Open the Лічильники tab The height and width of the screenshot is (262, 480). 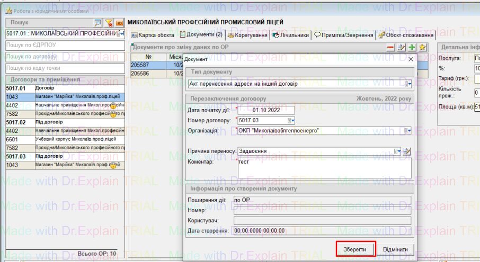click(291, 35)
